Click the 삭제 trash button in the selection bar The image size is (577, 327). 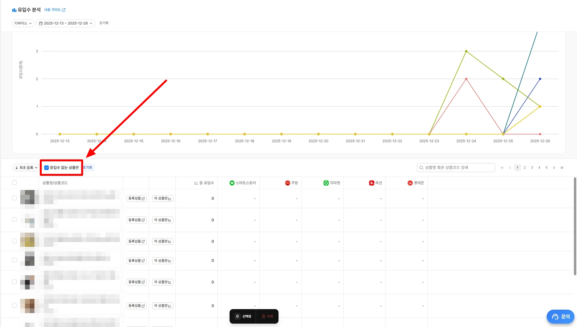(x=267, y=316)
